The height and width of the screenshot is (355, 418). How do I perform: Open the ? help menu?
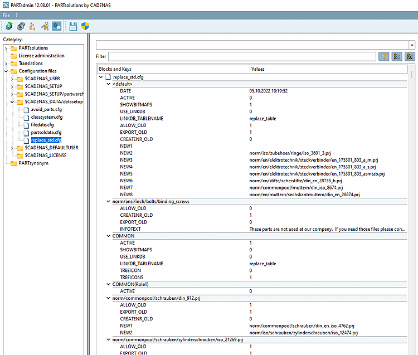point(16,14)
